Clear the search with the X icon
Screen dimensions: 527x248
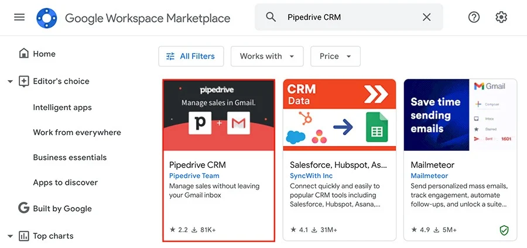point(426,17)
